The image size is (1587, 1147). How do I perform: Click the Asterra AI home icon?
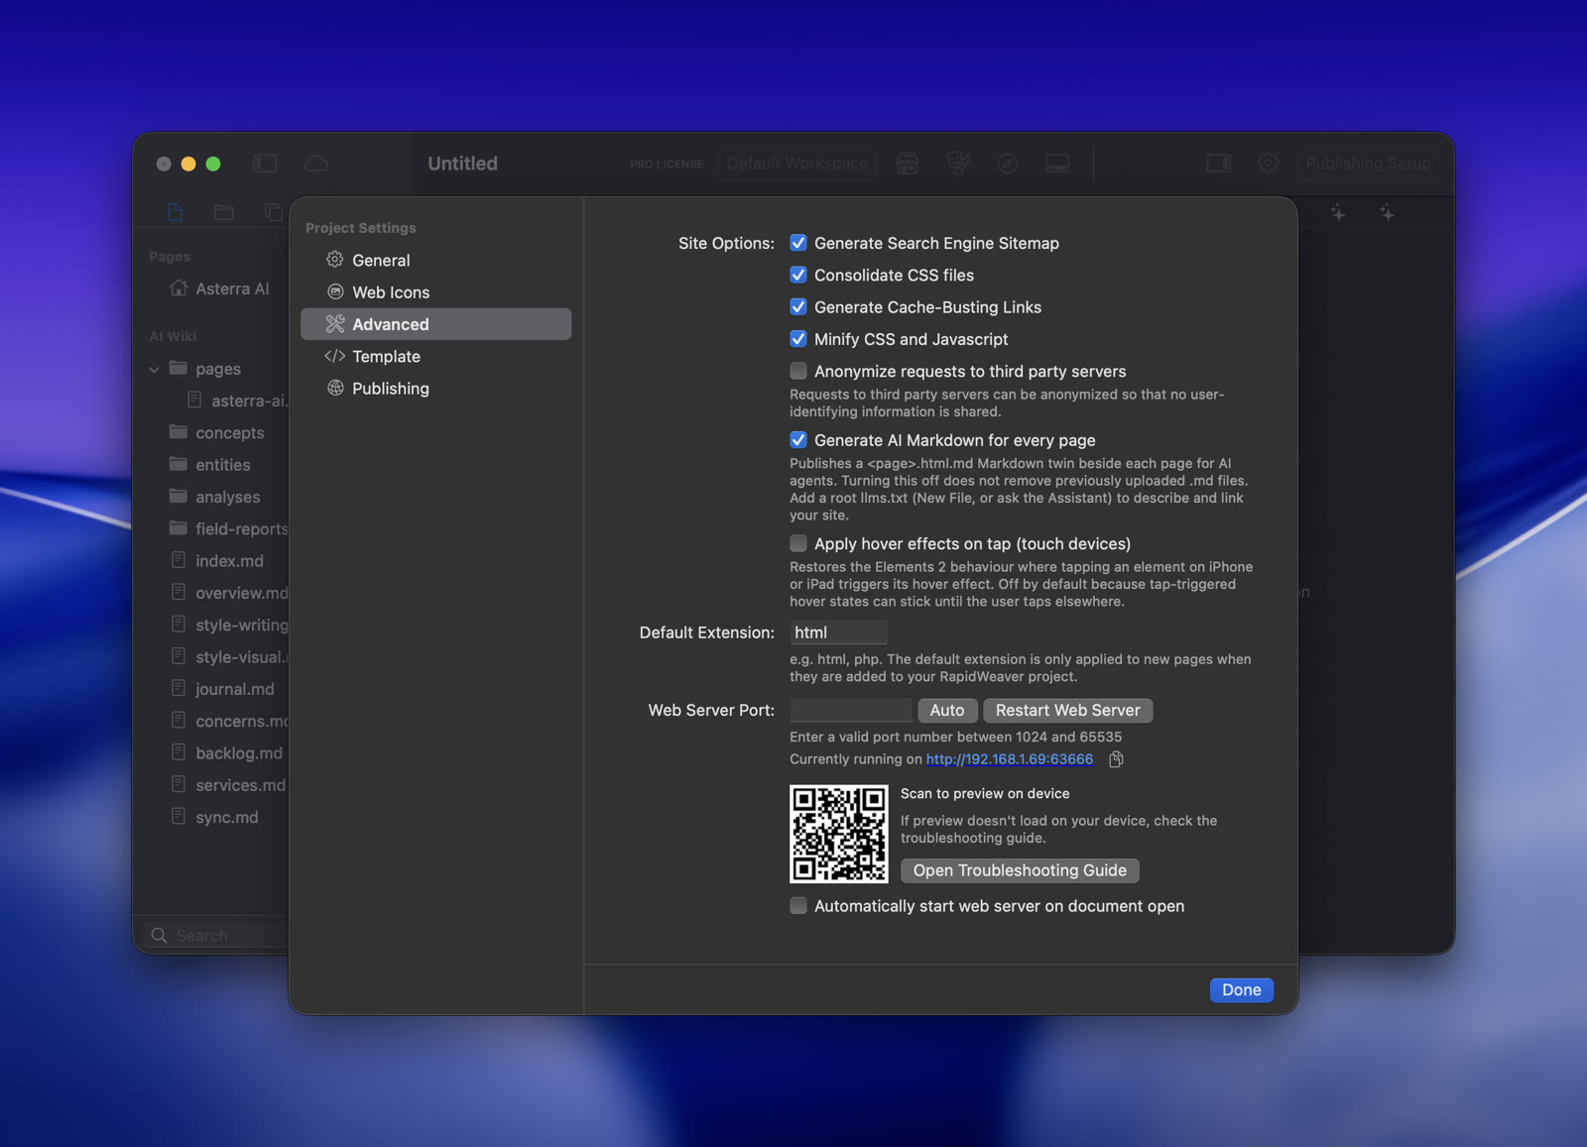click(x=179, y=288)
